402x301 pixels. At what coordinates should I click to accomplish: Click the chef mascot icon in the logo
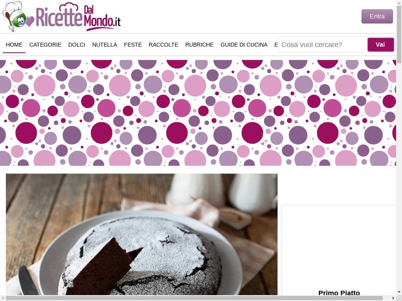(14, 16)
